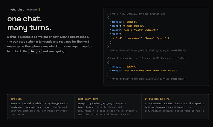Click the 'conversation outlives the machine' line
This screenshot has width=213, height=127.
click(174, 111)
